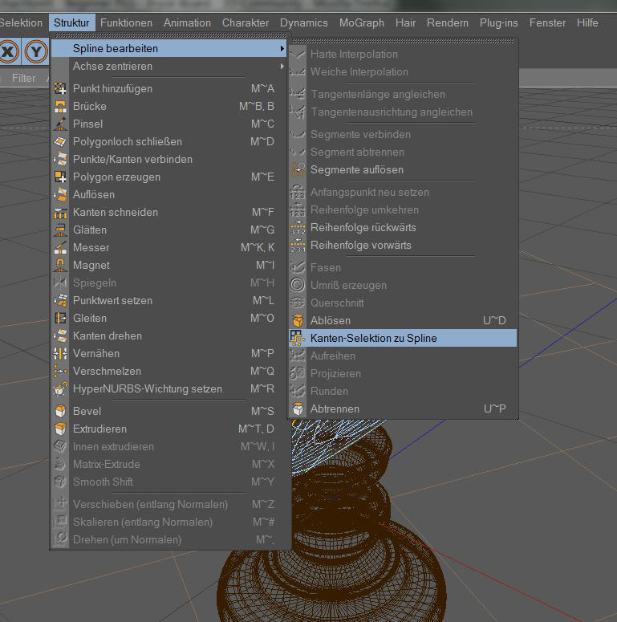Click the Struktur menu tear-off grip
This screenshot has height=622, width=617.
point(170,35)
